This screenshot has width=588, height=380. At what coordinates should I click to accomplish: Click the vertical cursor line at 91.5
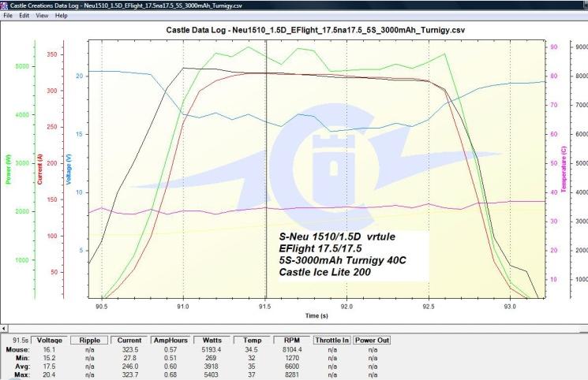pos(266,169)
